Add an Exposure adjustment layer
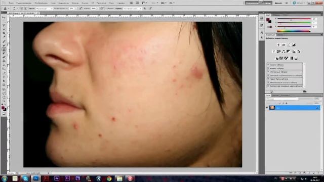Image resolution: width=324 pixels, height=182 pixels. tap(294, 45)
